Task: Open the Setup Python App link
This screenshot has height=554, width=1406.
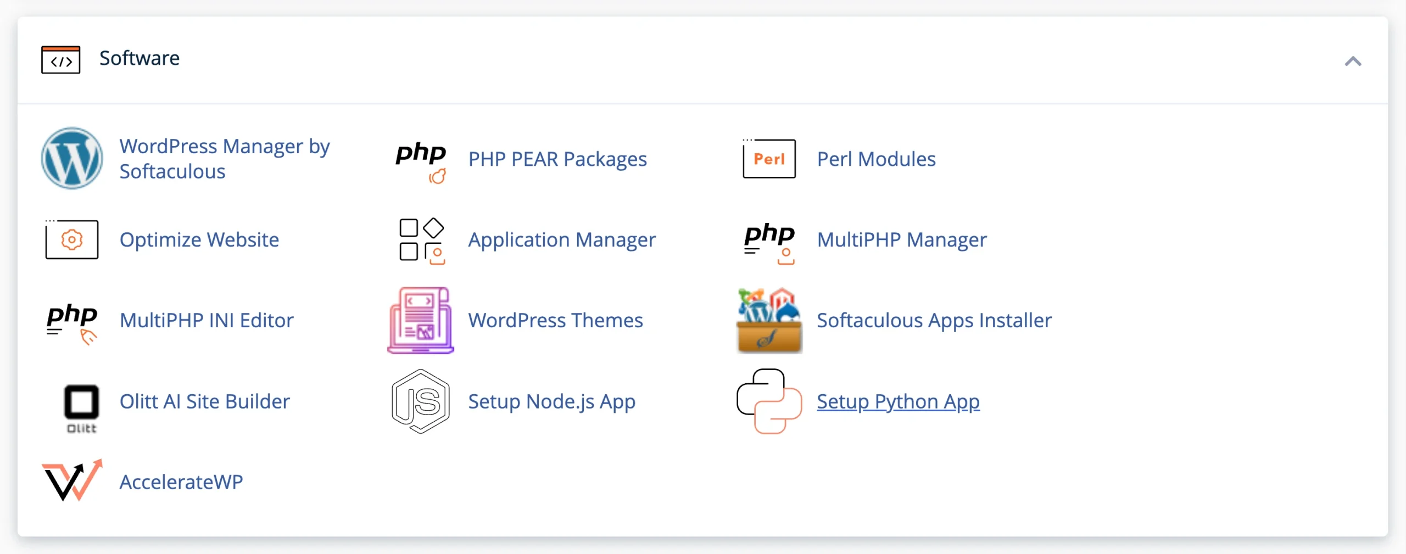Action: coord(898,401)
